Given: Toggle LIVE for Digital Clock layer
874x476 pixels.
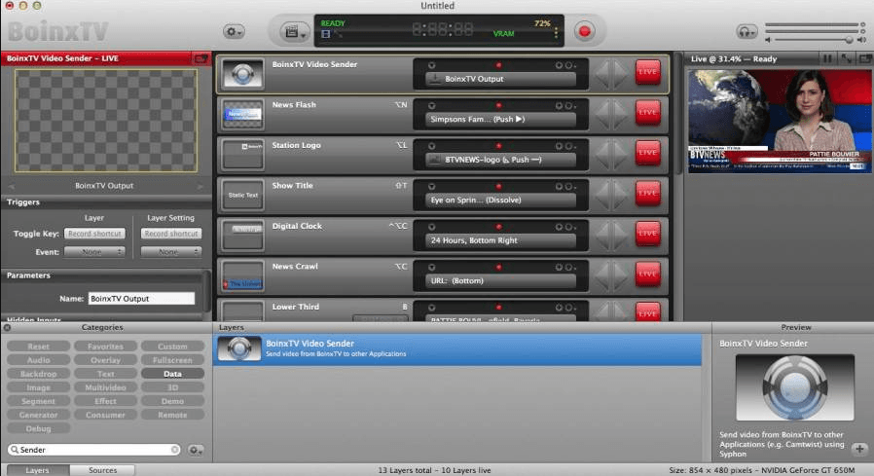Looking at the screenshot, I should pyautogui.click(x=647, y=233).
